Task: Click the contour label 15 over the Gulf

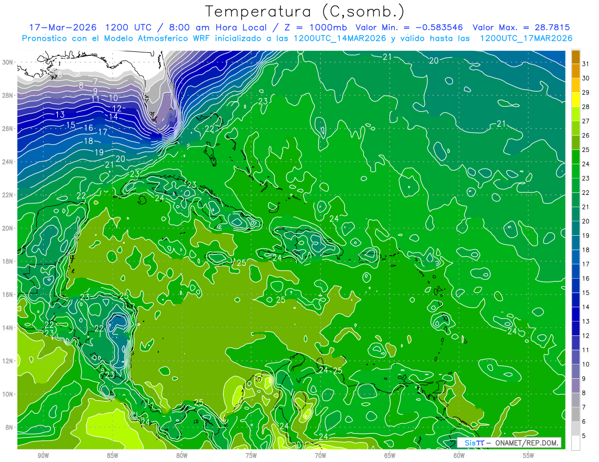Action: [71, 125]
